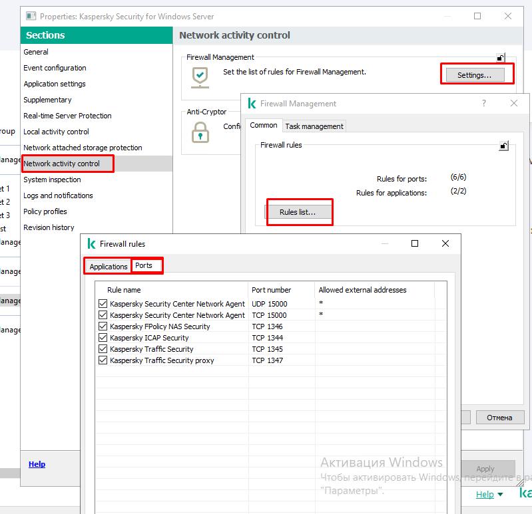Open the Help link in Properties window
The image size is (532, 514).
tap(37, 464)
